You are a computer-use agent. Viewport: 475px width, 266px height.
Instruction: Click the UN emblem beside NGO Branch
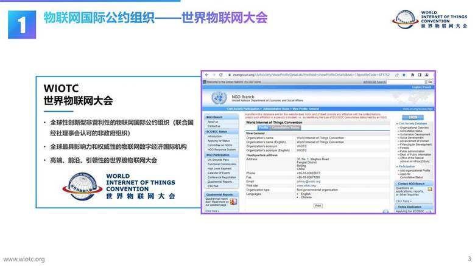[x=219, y=98]
